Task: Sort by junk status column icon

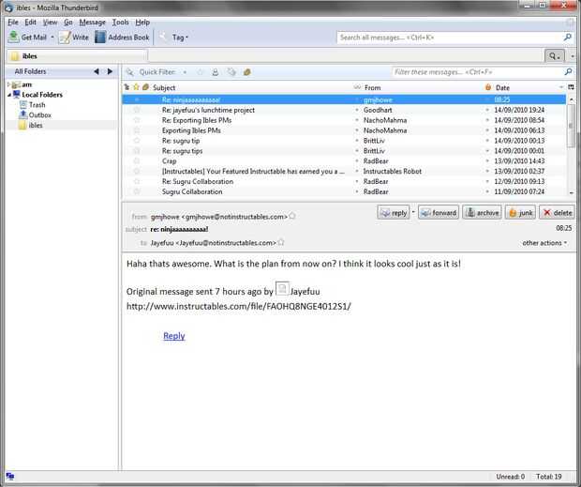Action: click(x=488, y=87)
